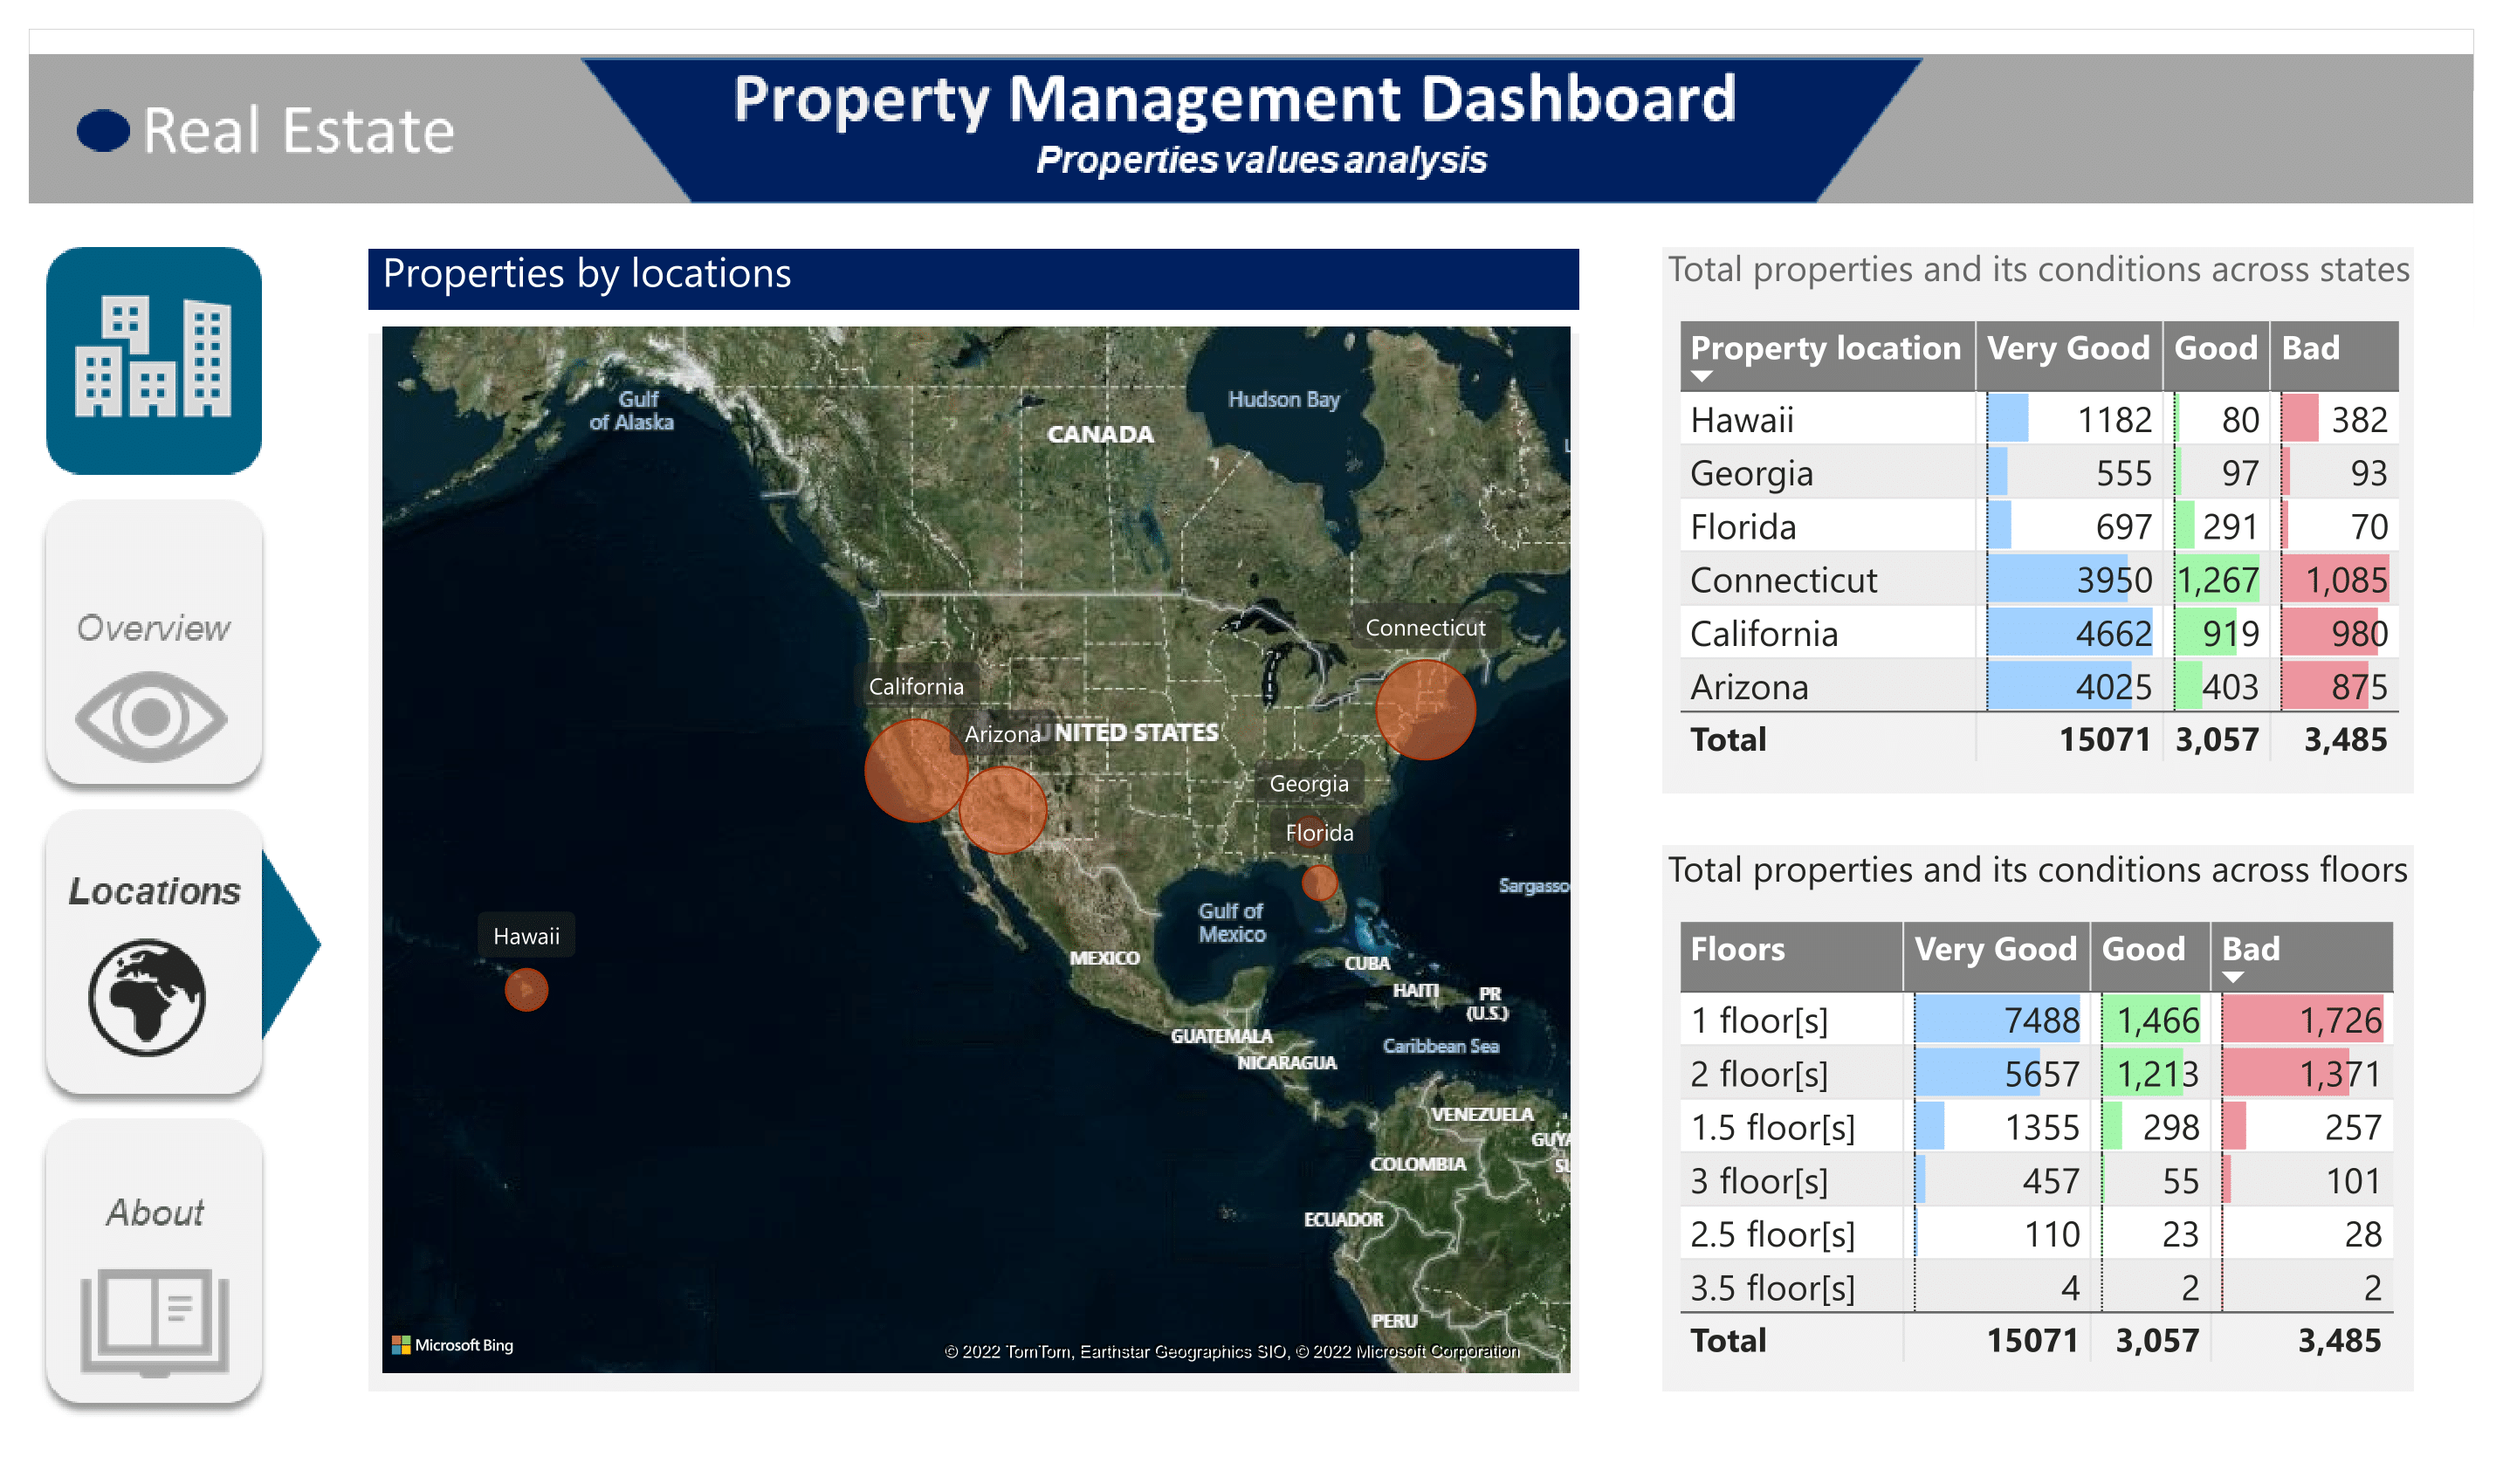Select the 1.5 floor[s] row
The height and width of the screenshot is (1484, 2503).
click(x=2036, y=1127)
